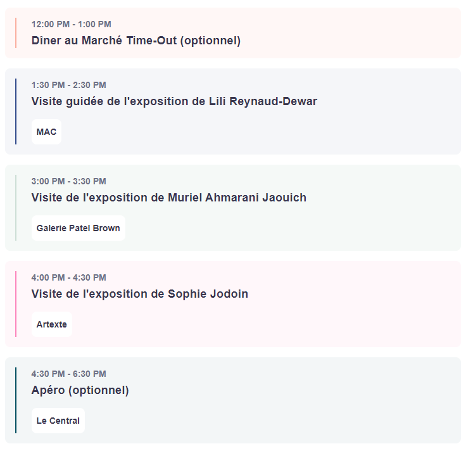The image size is (466, 451).
Task: Select the MAC location tag
Action: 46,132
